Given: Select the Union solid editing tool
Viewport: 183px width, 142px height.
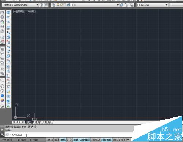Looking at the screenshot, I should click(8, 12).
